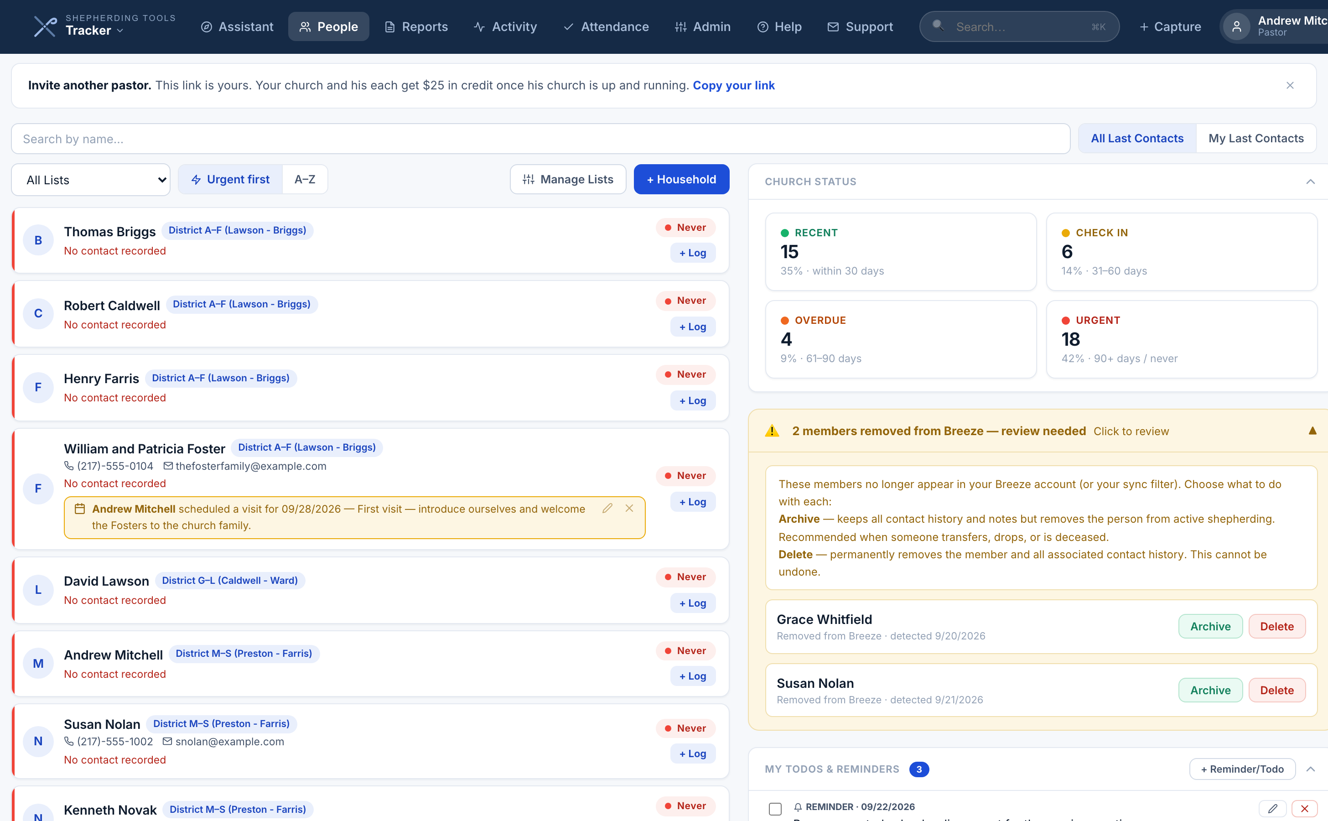
Task: Archive Grace Whitfield
Action: pos(1210,626)
